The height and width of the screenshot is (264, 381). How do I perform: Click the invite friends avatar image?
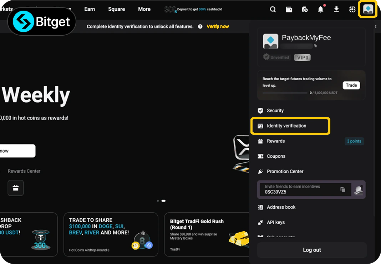[359, 189]
